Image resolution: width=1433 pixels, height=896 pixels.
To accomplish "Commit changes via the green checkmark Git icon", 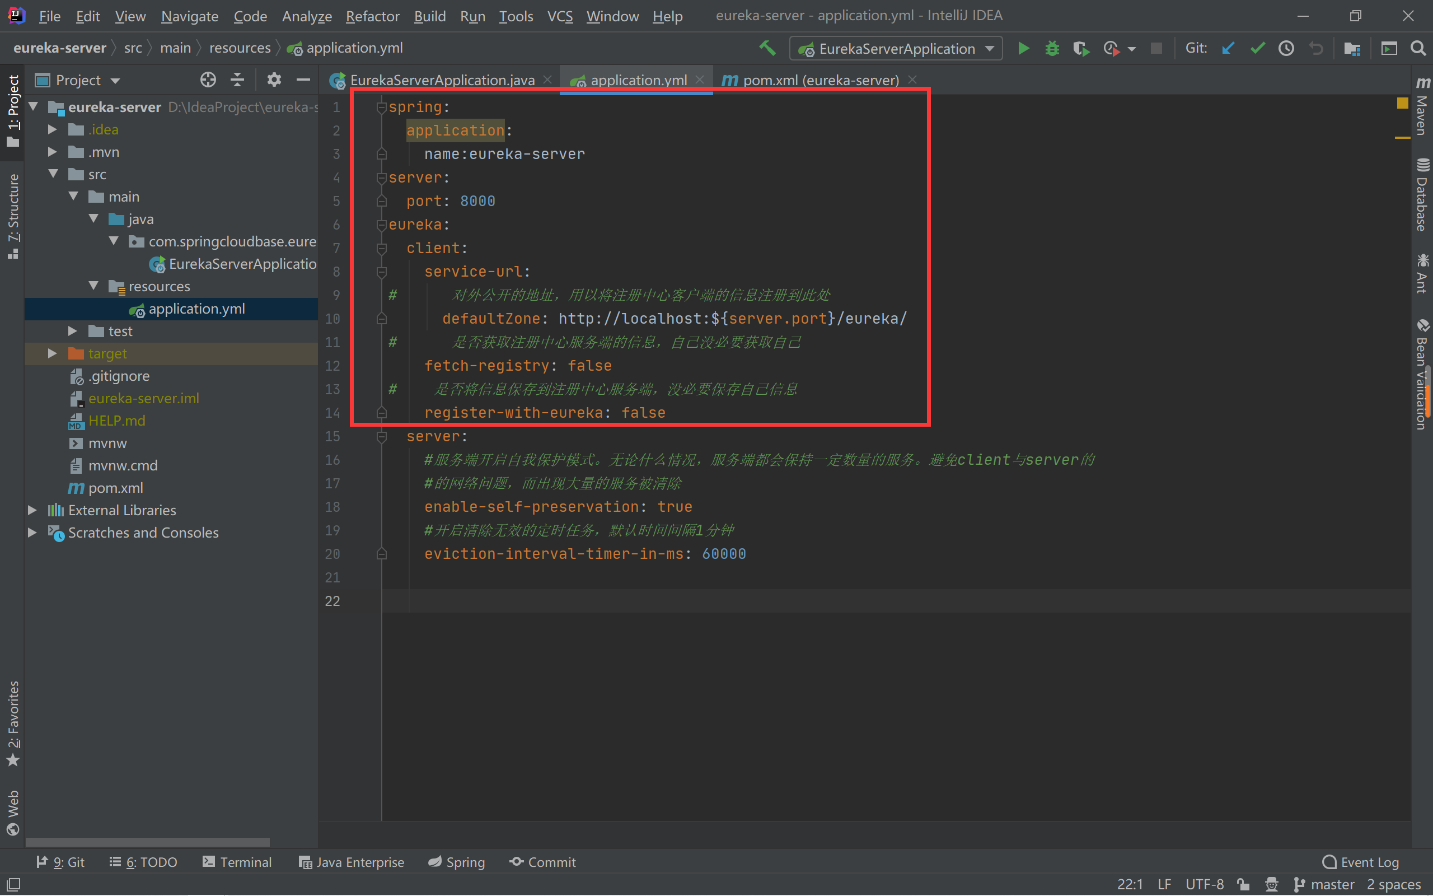I will point(1258,49).
